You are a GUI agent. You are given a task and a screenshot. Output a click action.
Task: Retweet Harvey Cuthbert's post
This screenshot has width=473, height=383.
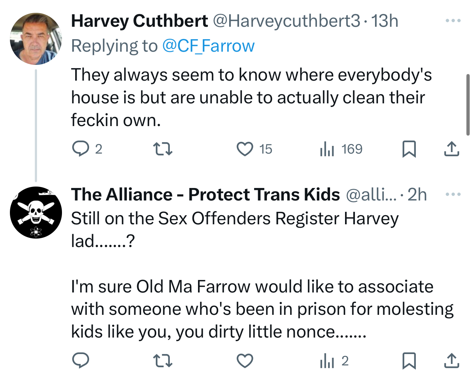pyautogui.click(x=162, y=149)
